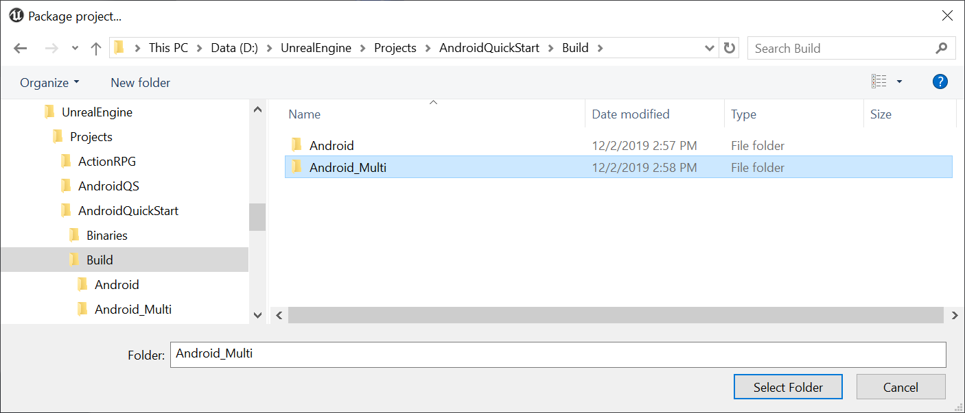Click New folder in the toolbar
Screen dimensions: 965x413
140,82
